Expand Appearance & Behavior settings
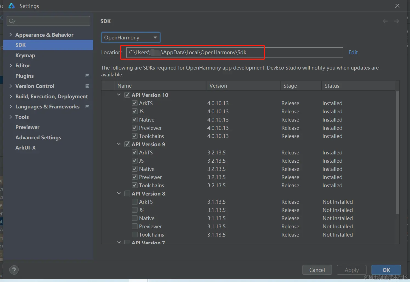This screenshot has width=410, height=282. click(11, 35)
